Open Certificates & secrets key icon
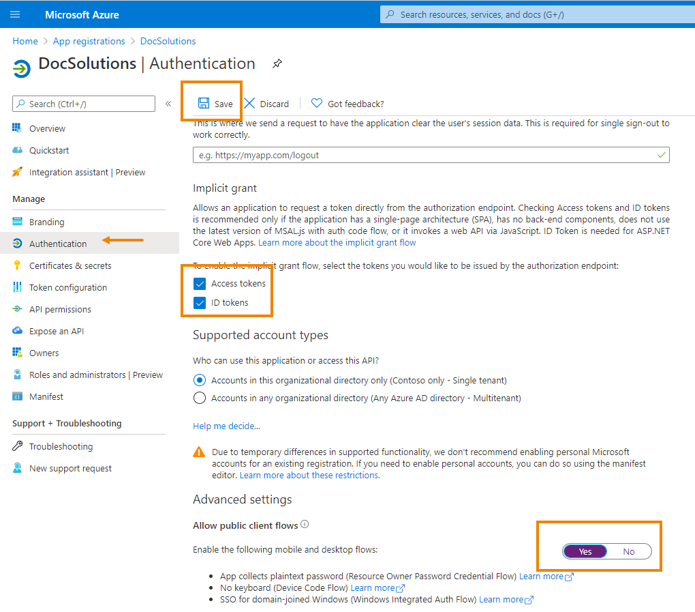Viewport: 695px width, 612px height. pos(17,265)
